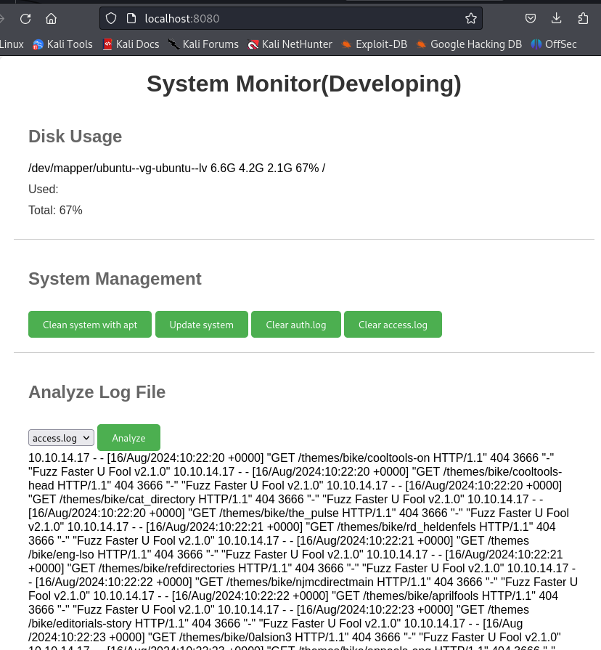Screen dimensions: 601x650
Task: Open Kali Forums bookmark
Action: [203, 44]
